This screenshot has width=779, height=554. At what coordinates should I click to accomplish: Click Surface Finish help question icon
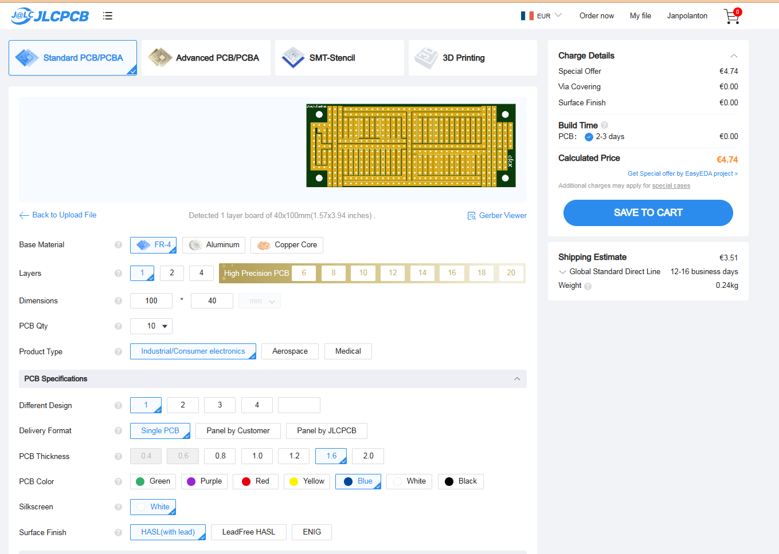118,533
